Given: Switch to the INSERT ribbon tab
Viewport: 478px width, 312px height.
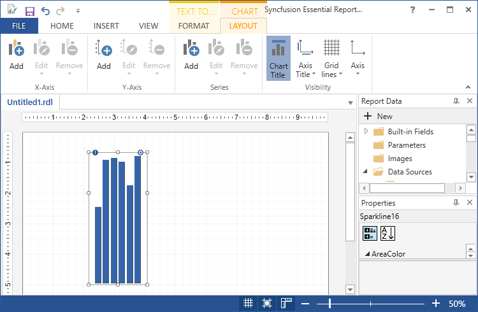Looking at the screenshot, I should tap(106, 26).
